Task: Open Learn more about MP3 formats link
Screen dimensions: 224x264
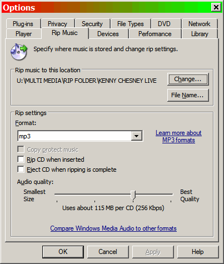Action: pos(178,136)
